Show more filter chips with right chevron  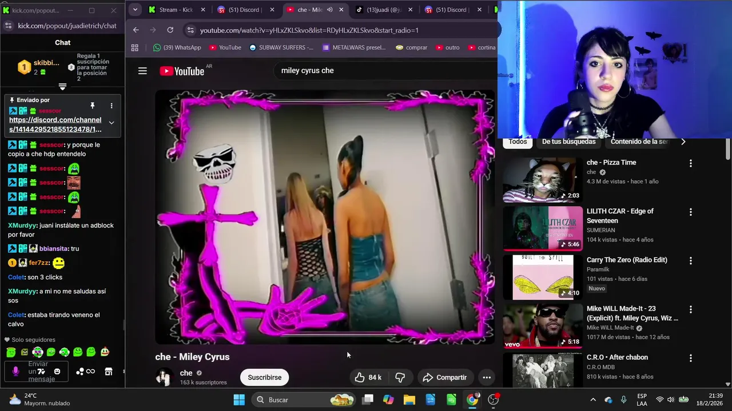[683, 142]
